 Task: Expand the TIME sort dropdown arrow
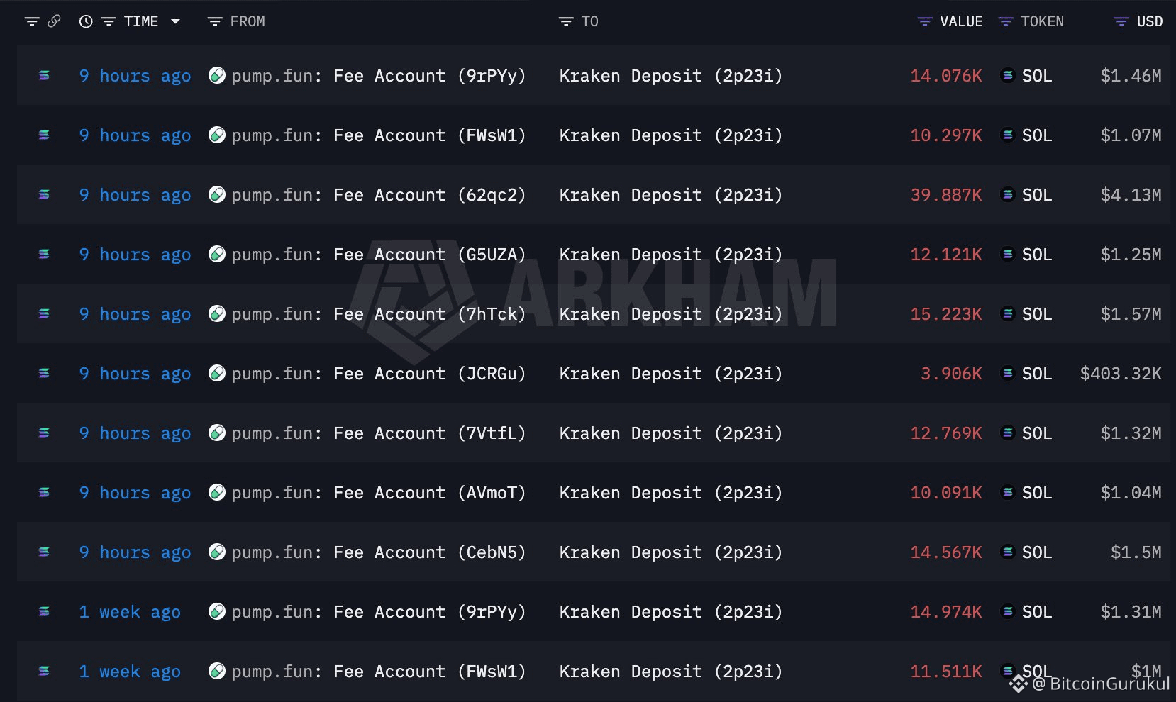[175, 22]
